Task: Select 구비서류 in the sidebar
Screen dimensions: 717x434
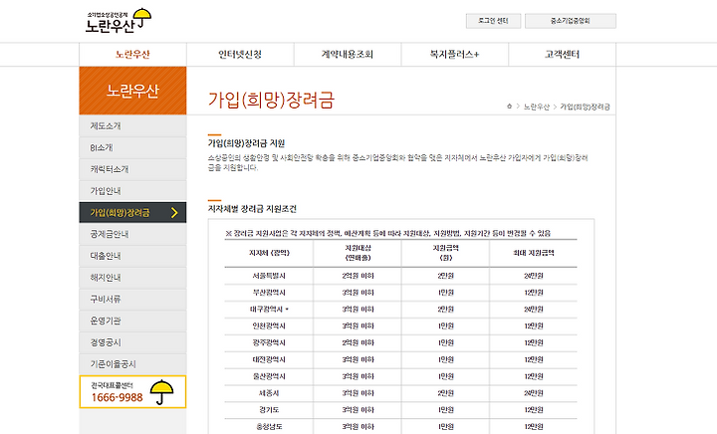Action: click(x=132, y=299)
